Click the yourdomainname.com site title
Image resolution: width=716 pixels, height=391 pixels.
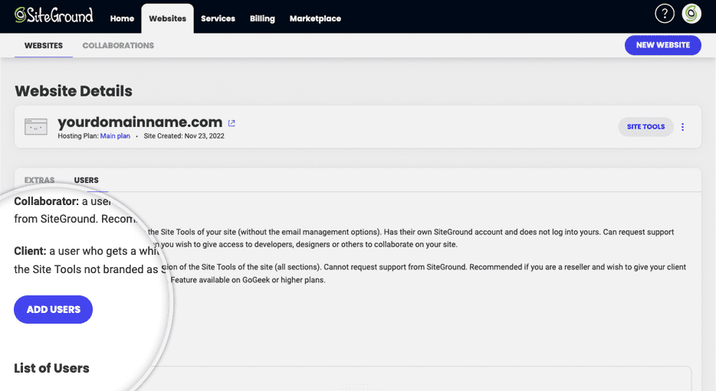(x=140, y=122)
